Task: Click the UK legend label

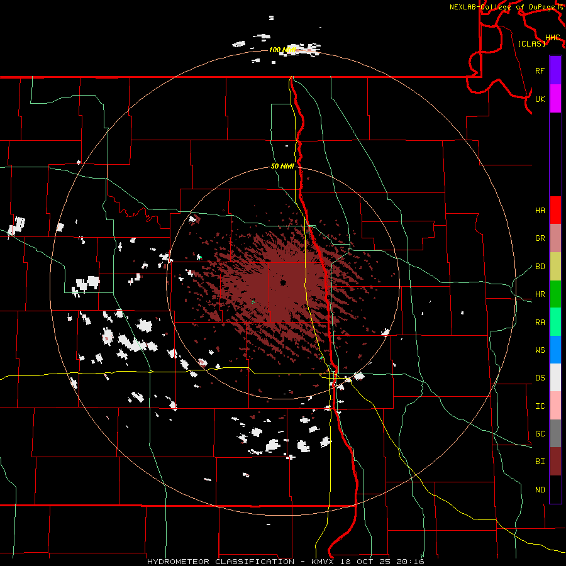Action: 540,99
